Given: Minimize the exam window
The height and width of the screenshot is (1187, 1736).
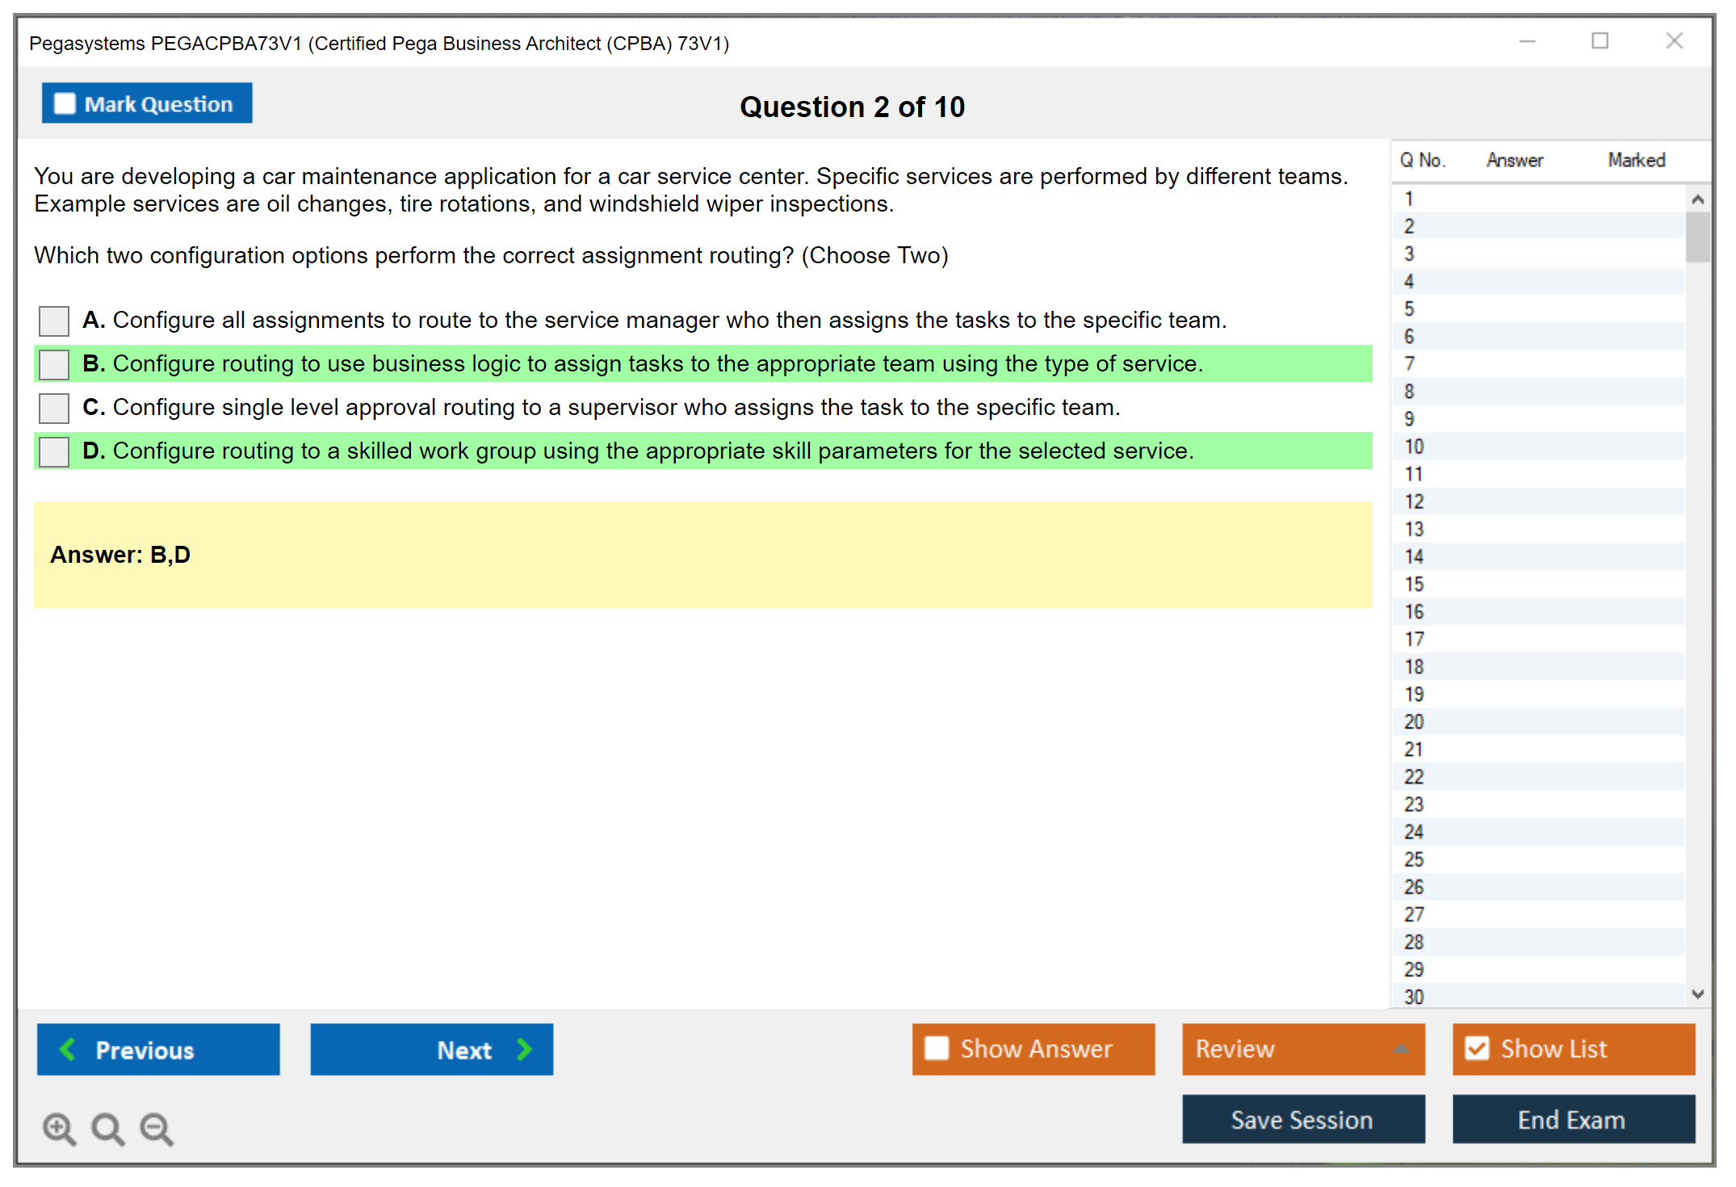Looking at the screenshot, I should (x=1527, y=41).
